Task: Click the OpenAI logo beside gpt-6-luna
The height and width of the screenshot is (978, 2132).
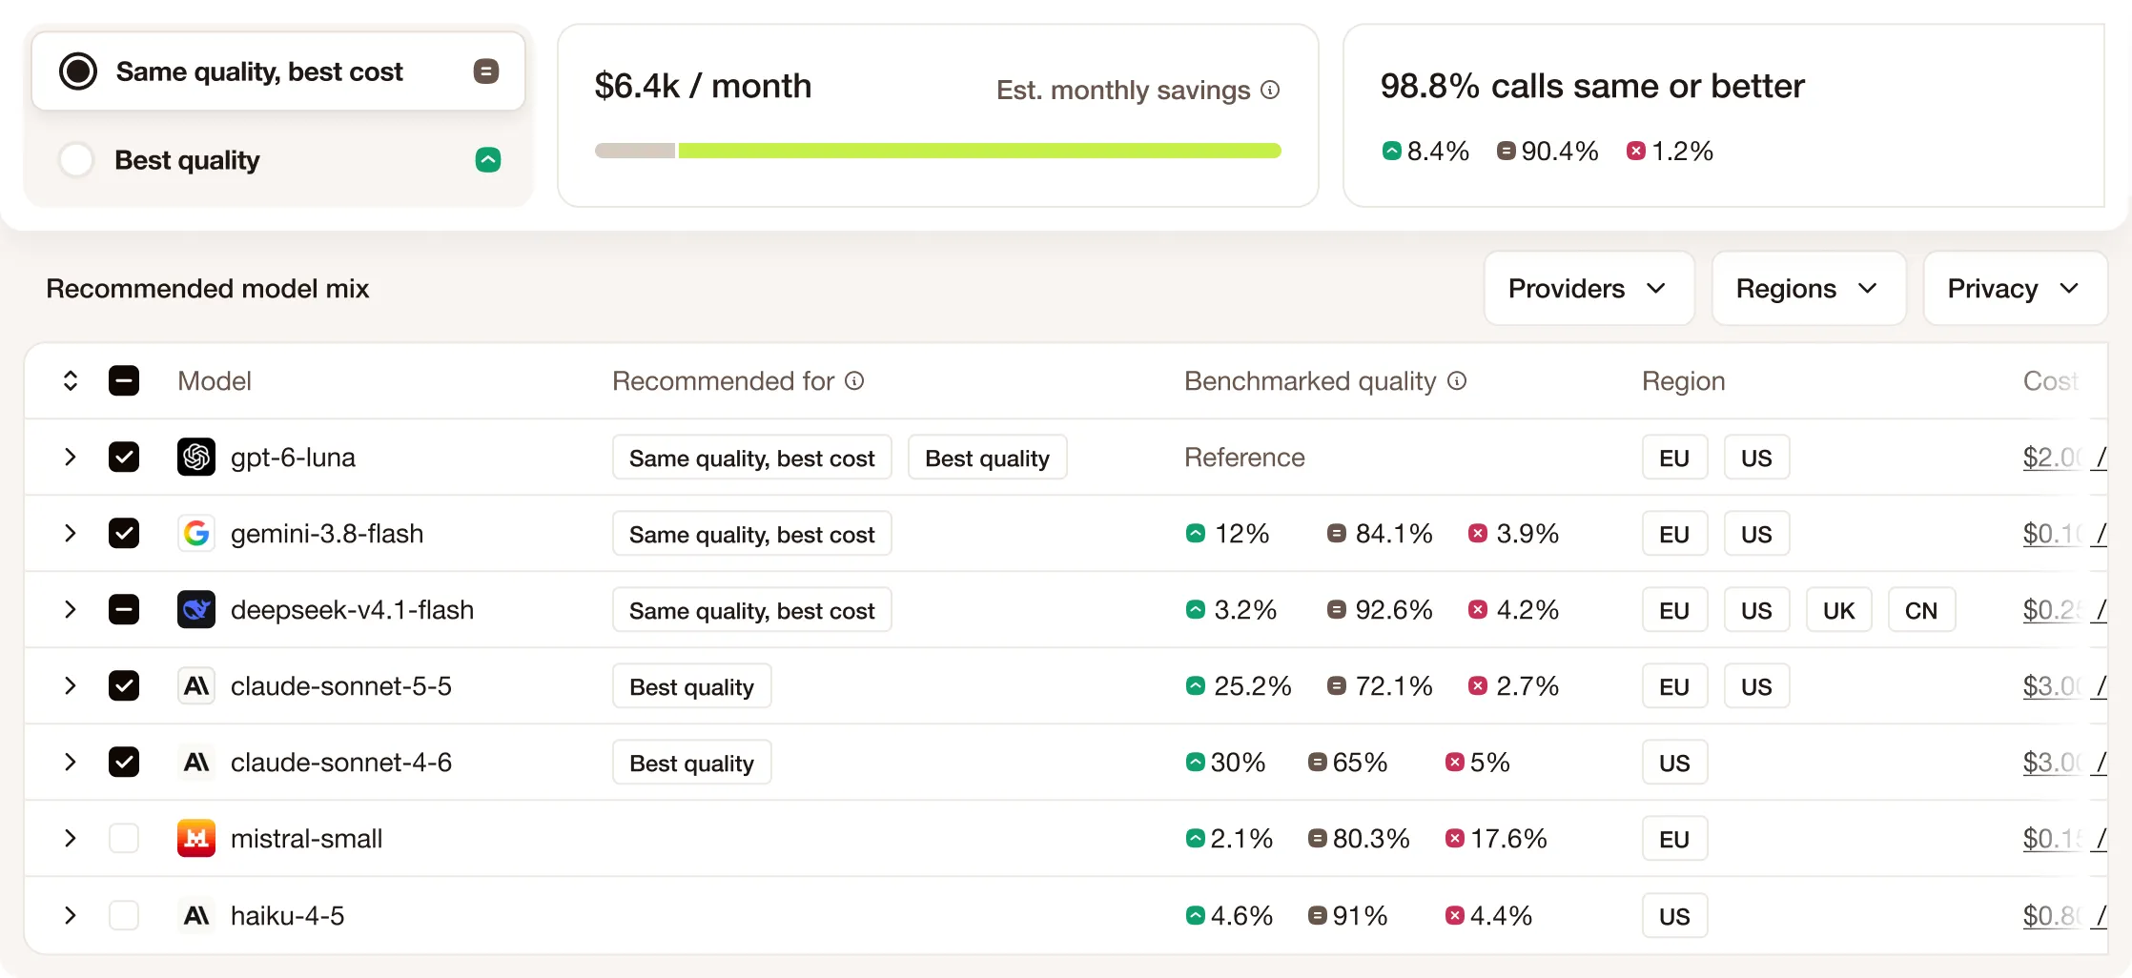Action: [196, 458]
